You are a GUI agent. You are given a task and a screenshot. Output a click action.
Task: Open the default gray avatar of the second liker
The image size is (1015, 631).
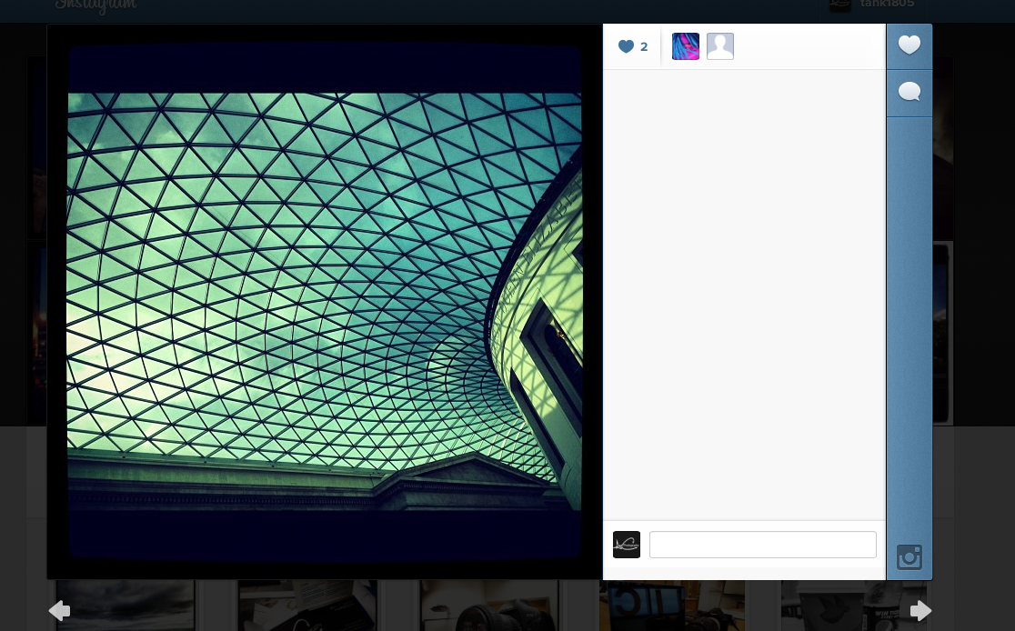(719, 46)
